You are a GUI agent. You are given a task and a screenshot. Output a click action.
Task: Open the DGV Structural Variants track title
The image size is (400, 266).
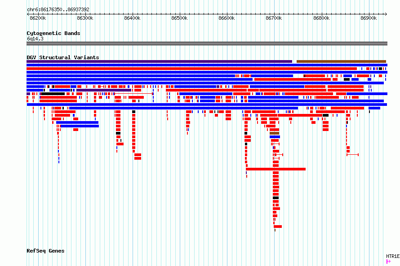(x=63, y=57)
